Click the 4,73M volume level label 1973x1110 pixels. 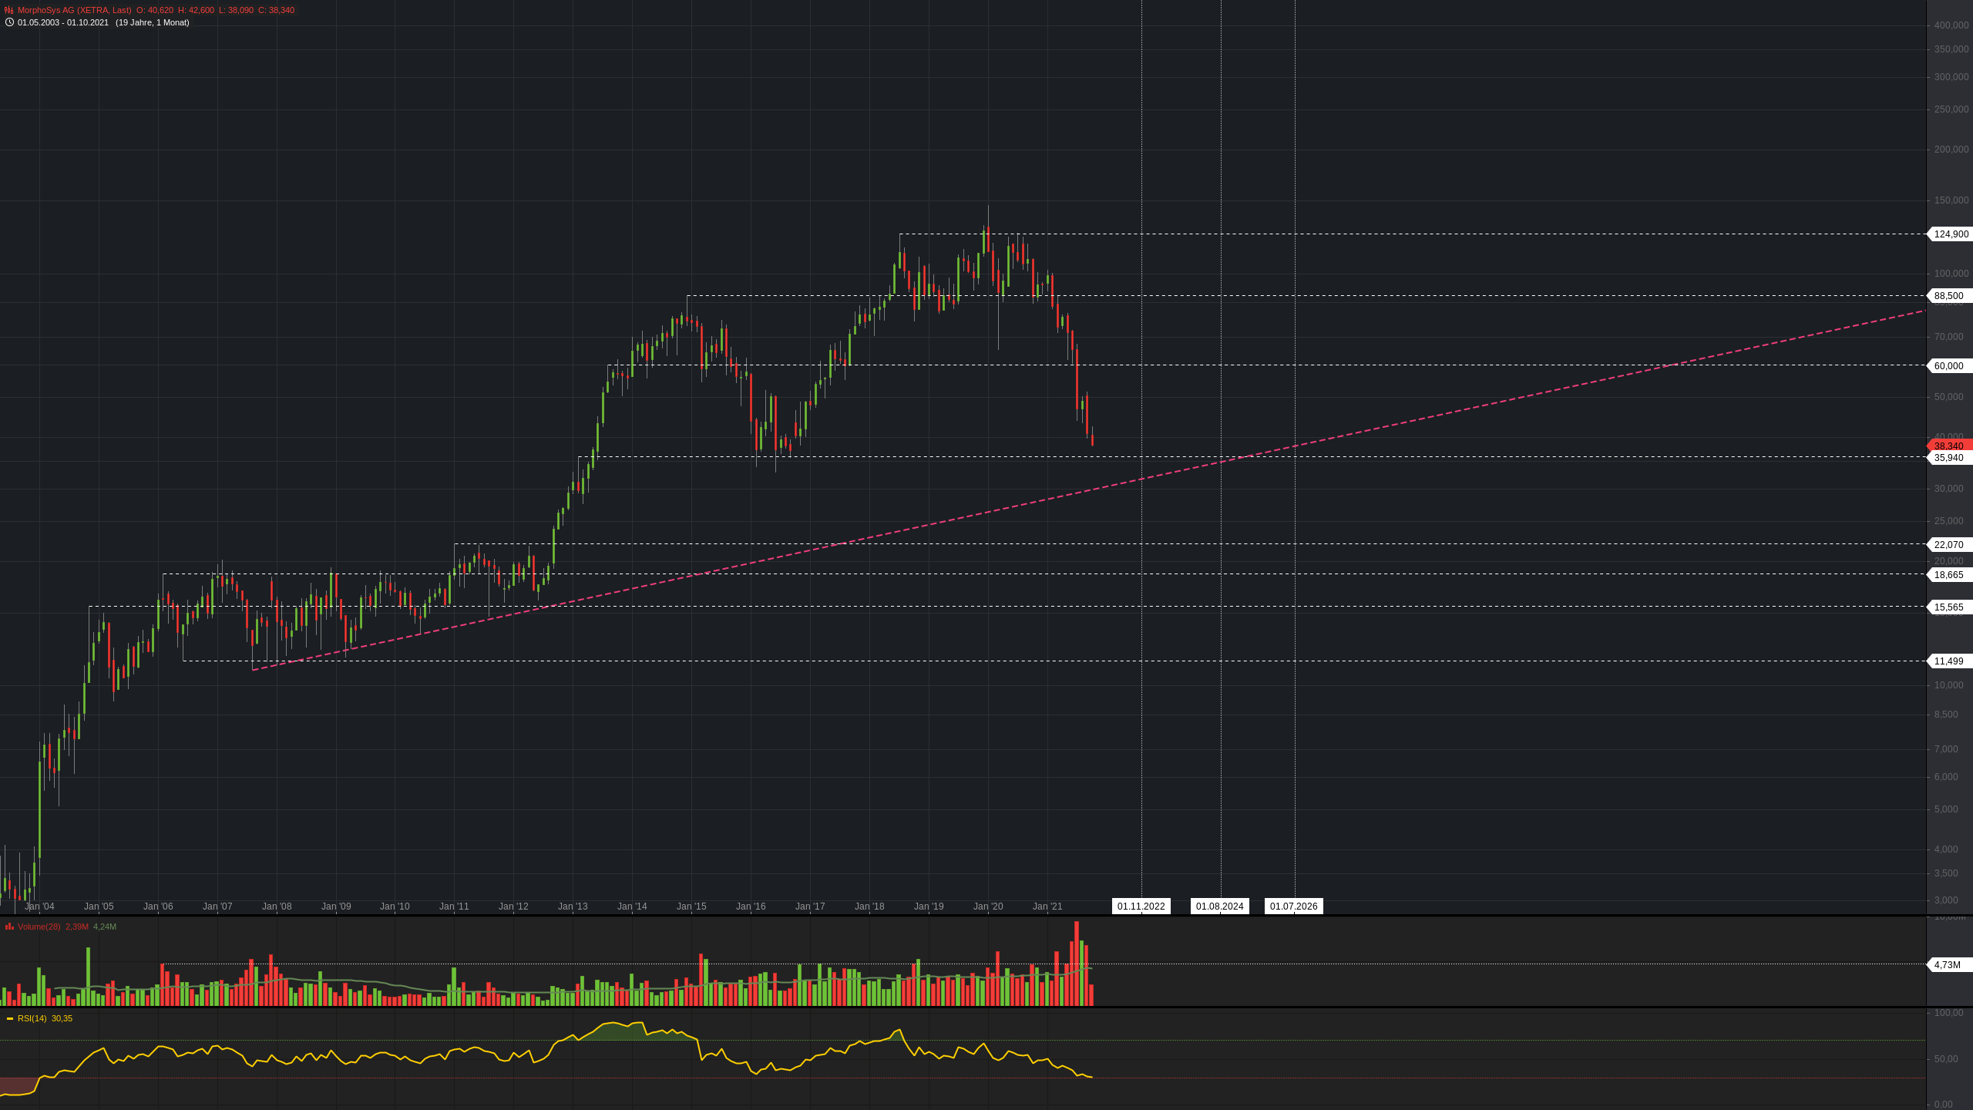1947,965
